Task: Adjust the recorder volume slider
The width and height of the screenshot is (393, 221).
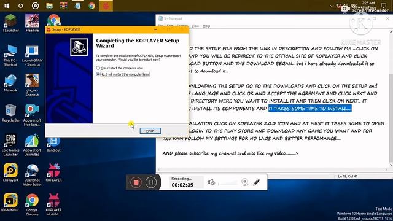Action: tap(228, 184)
